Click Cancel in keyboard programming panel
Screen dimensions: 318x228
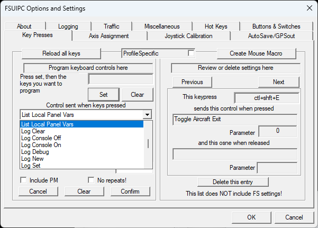(38, 191)
